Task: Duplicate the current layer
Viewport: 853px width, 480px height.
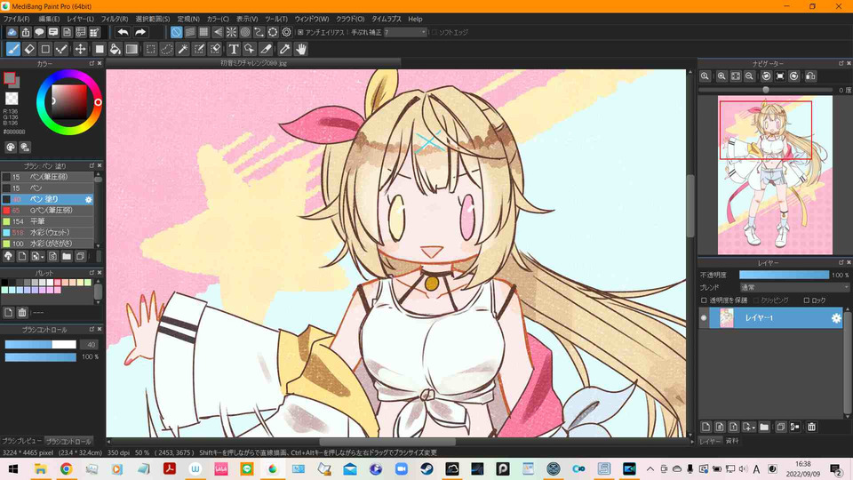Action: point(781,428)
